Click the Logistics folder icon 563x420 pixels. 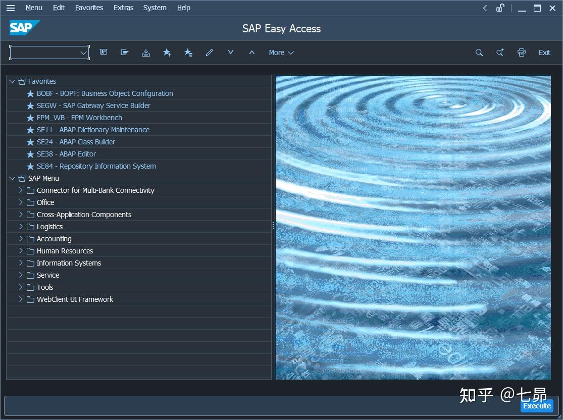click(30, 227)
